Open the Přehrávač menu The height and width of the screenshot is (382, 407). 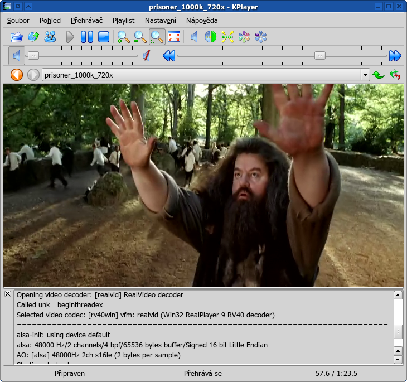(86, 21)
